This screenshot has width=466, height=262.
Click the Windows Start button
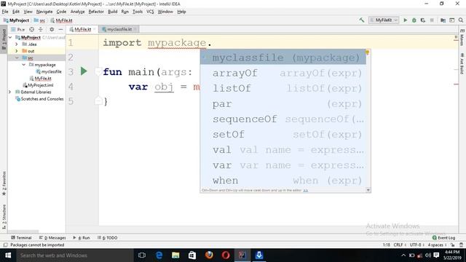tap(8, 255)
